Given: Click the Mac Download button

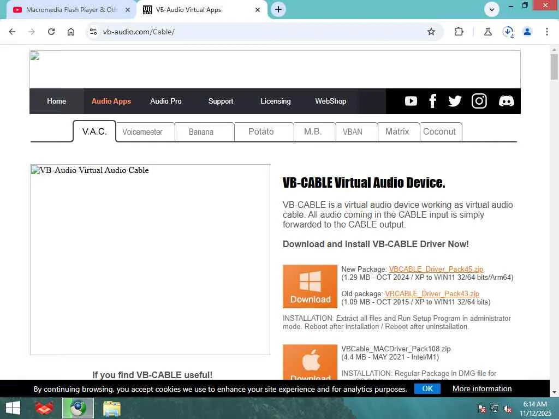Looking at the screenshot, I should click(x=310, y=362).
